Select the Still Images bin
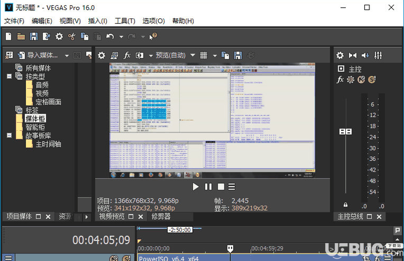The height and width of the screenshot is (261, 404). point(48,102)
